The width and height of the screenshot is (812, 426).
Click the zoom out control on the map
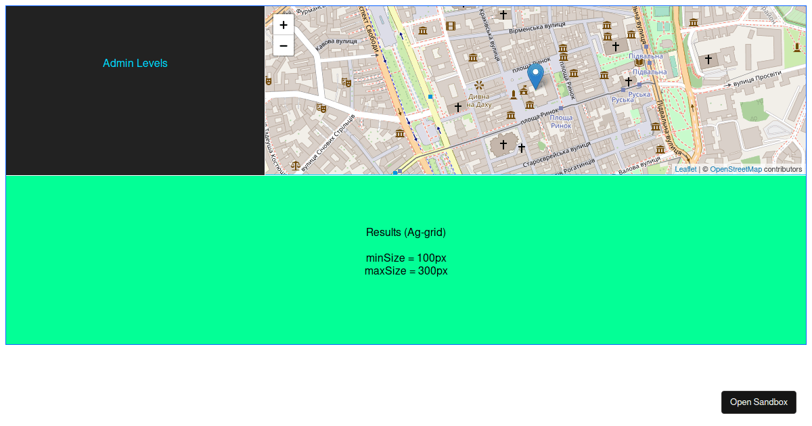[283, 45]
